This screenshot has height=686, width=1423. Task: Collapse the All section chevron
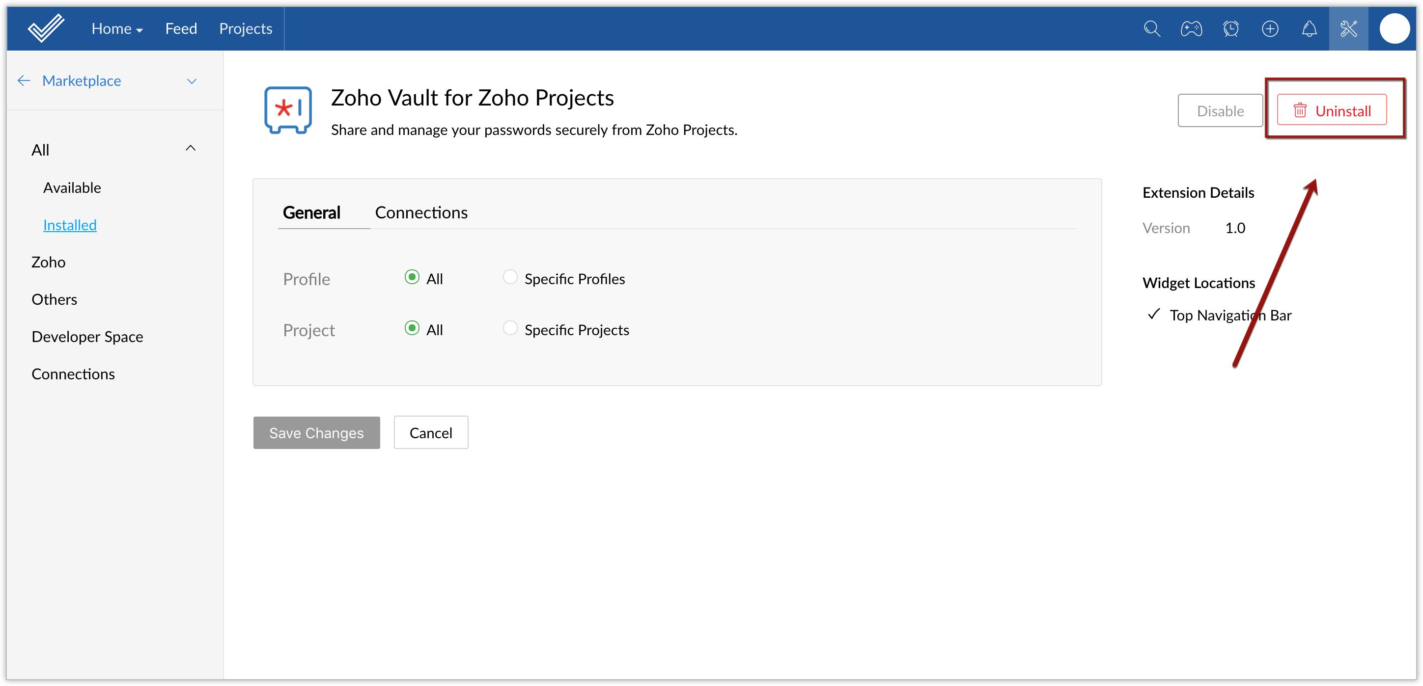tap(191, 148)
